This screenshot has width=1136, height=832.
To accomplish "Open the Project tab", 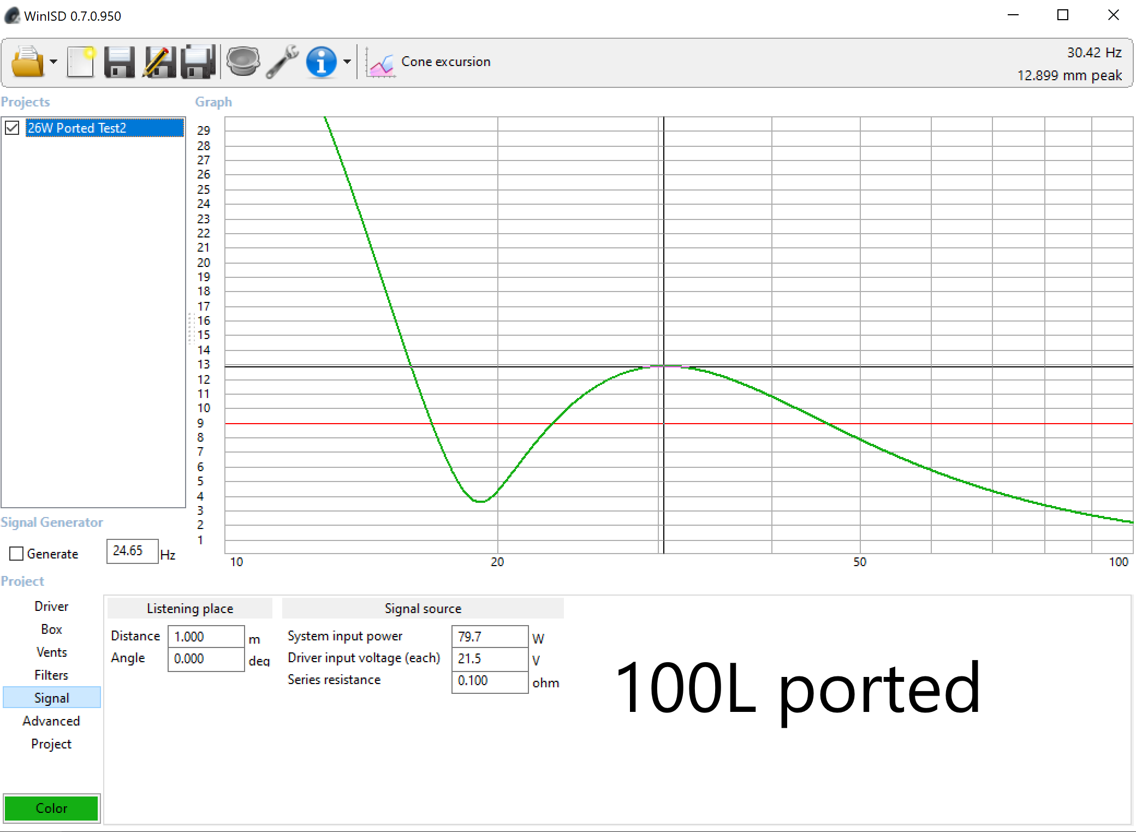I will coord(51,744).
